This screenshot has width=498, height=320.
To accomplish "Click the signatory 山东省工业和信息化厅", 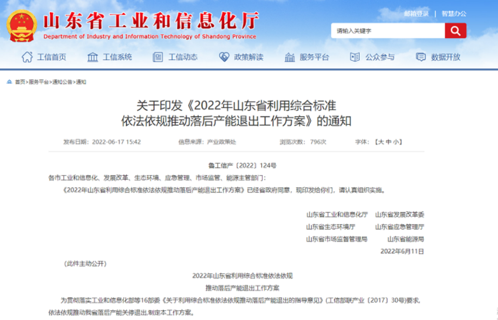I will pyautogui.click(x=337, y=214).
